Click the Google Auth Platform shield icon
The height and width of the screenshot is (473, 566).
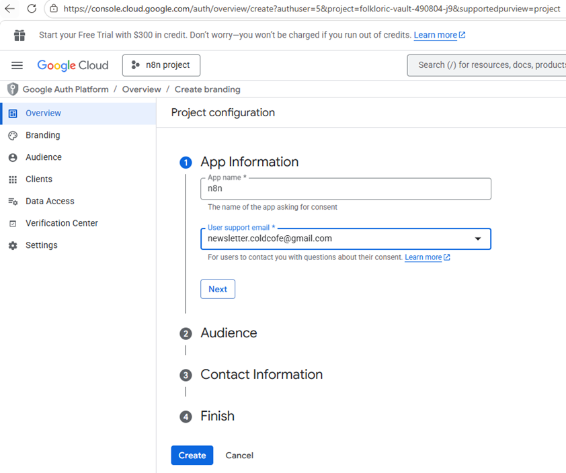(12, 89)
